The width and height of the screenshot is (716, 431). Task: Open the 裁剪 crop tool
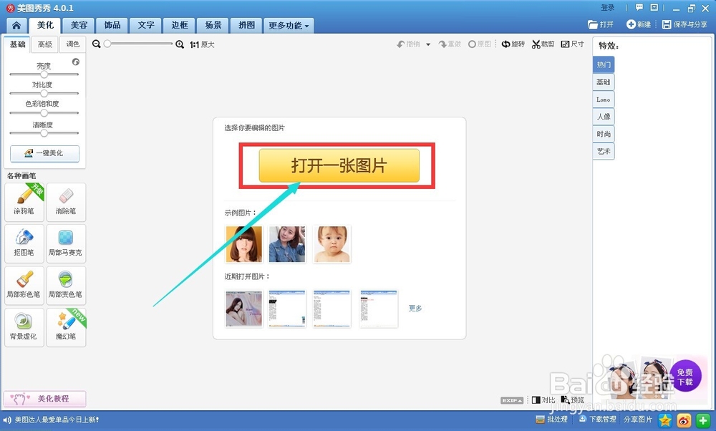pos(542,44)
